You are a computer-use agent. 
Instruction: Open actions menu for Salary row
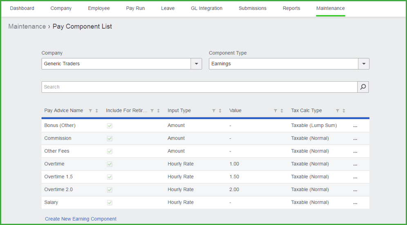tap(355, 203)
